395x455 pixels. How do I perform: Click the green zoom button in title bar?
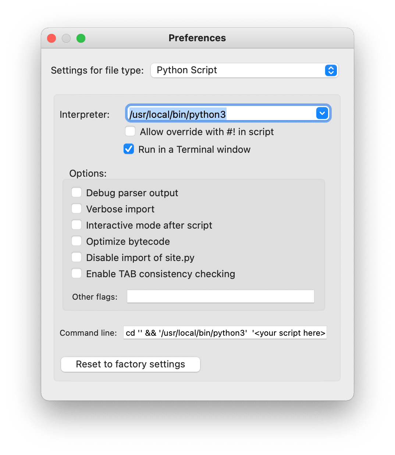pyautogui.click(x=81, y=38)
